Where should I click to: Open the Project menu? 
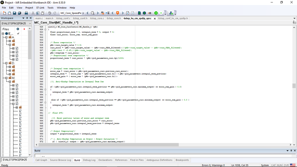29,8
